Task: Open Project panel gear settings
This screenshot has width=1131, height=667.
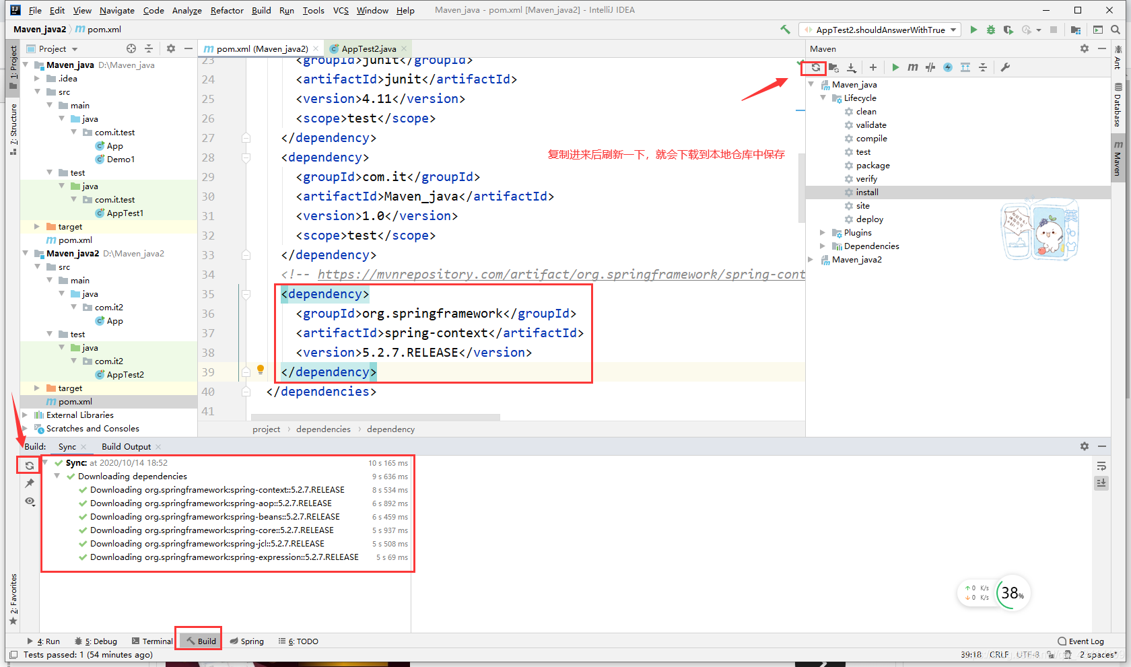Action: [x=171, y=48]
